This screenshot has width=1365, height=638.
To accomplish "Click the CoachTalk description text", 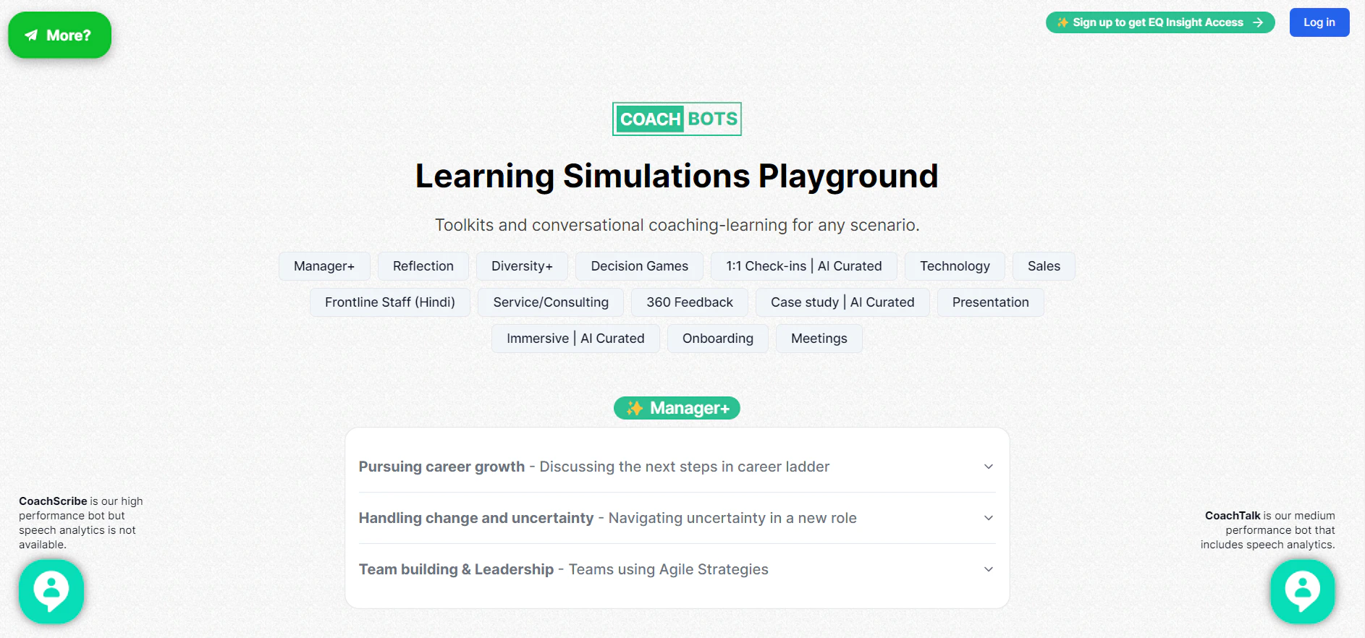I will point(1268,529).
